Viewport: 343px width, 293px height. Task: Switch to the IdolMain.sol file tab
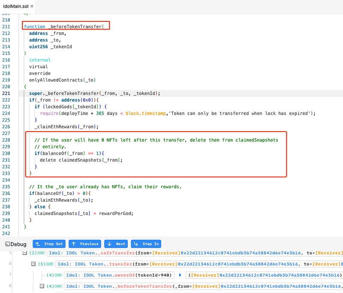(15, 6)
